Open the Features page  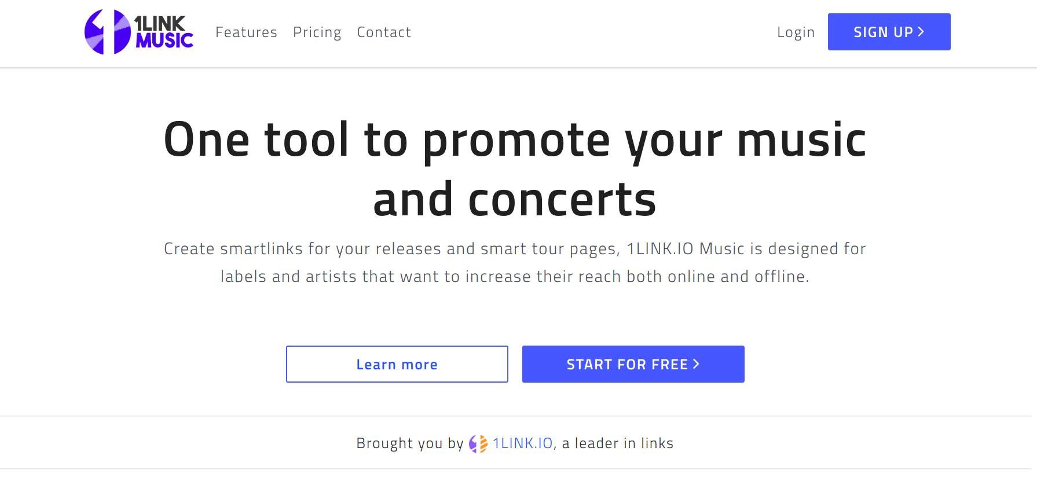(246, 32)
